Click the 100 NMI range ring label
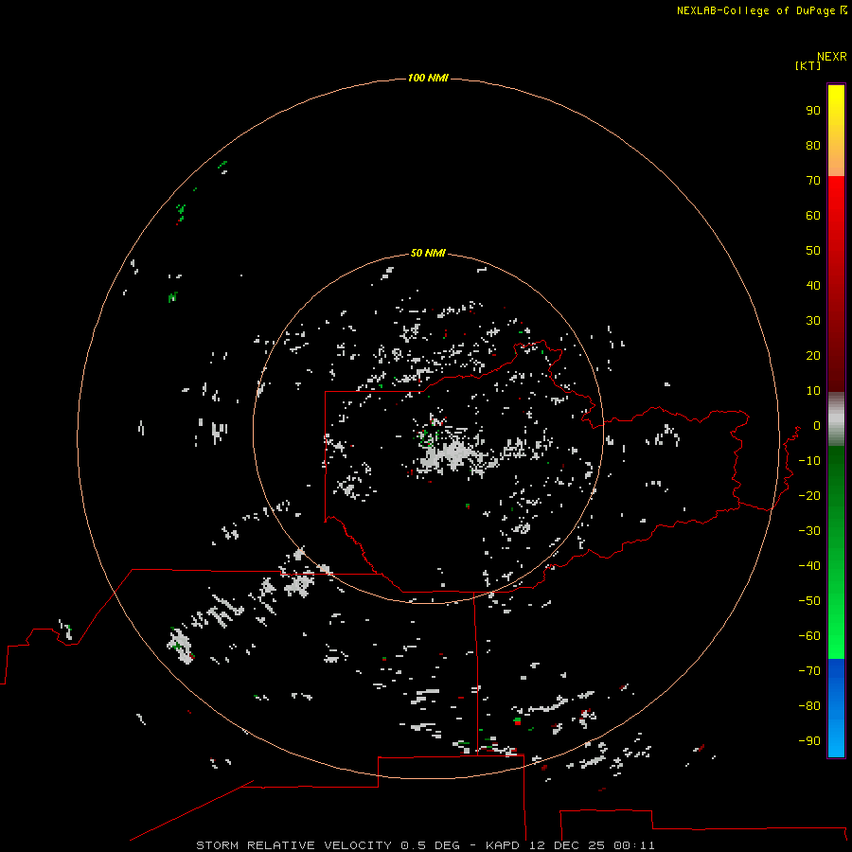This screenshot has height=852, width=852. (x=428, y=78)
